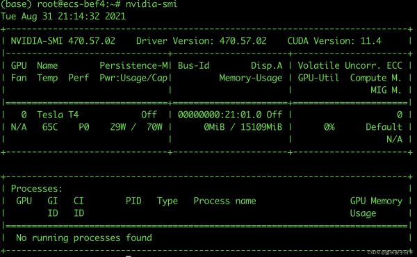This screenshot has width=417, height=257.
Task: Click the 29W / 70W power usage
Action: click(136, 127)
